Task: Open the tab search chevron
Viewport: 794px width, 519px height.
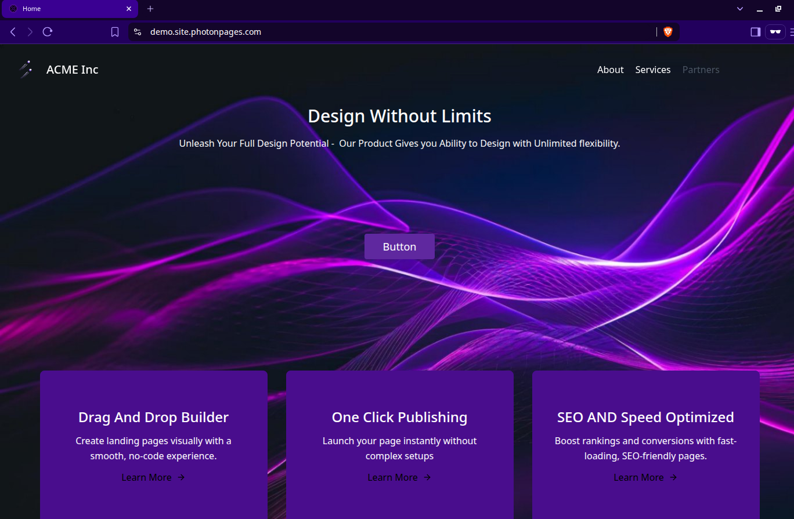Action: [740, 9]
